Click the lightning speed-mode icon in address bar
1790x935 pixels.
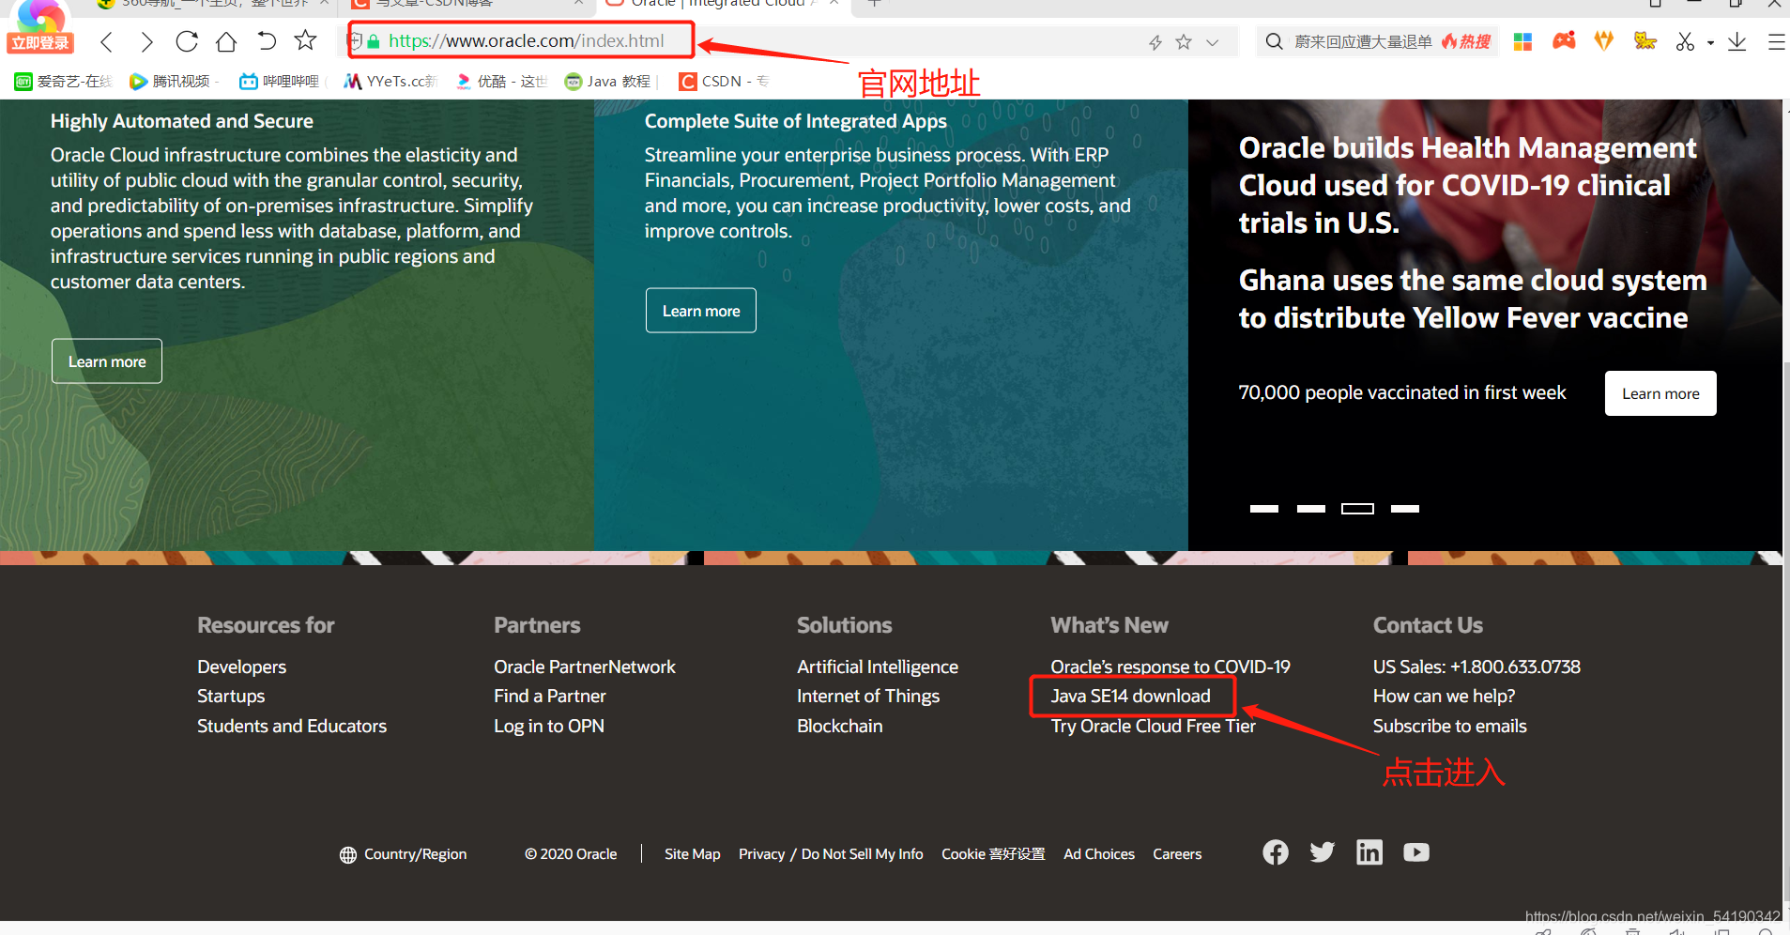coord(1155,42)
